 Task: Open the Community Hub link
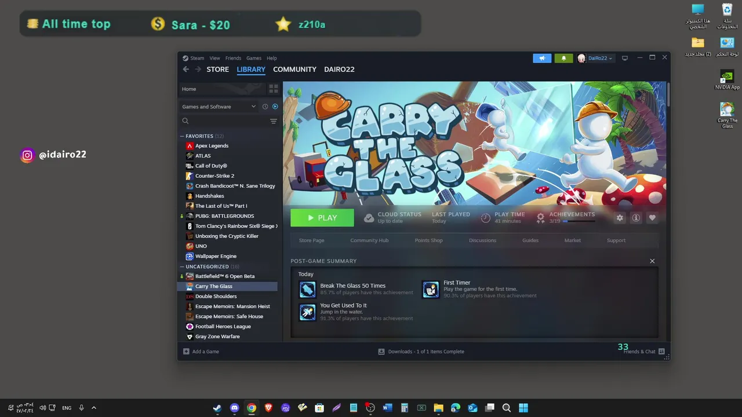tap(369, 240)
